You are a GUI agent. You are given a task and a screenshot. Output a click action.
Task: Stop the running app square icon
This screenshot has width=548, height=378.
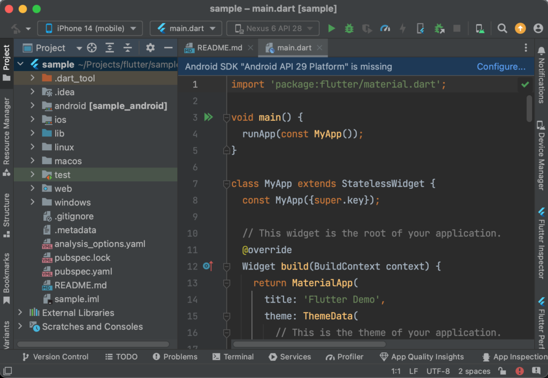[x=456, y=28]
